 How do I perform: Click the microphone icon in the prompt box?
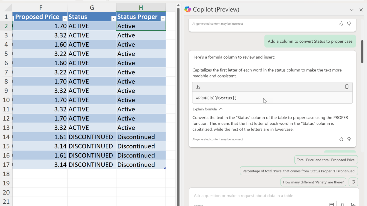(x=342, y=205)
